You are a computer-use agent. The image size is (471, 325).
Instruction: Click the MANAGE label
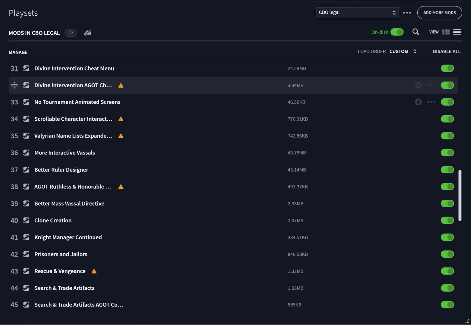pyautogui.click(x=18, y=52)
